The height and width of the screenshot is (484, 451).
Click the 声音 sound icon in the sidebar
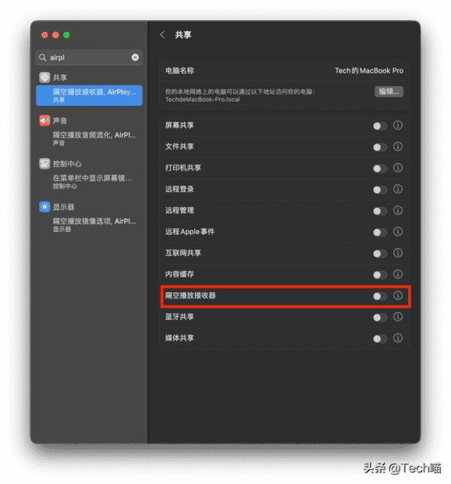coord(44,121)
